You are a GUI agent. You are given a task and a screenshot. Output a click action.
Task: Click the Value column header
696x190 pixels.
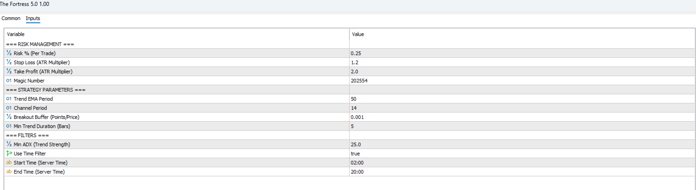click(x=358, y=34)
